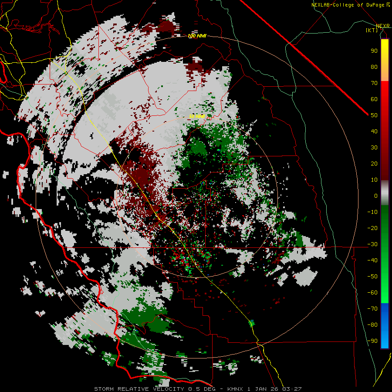Image resolution: width=392 pixels, height=392 pixels.
Task: Click the -20 value on velocity scale
Action: pos(372,228)
